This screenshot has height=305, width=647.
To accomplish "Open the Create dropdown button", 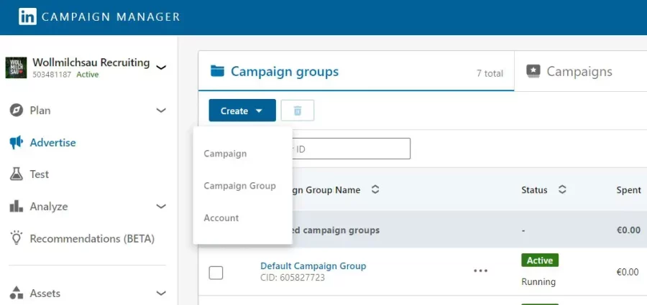I will pos(242,111).
